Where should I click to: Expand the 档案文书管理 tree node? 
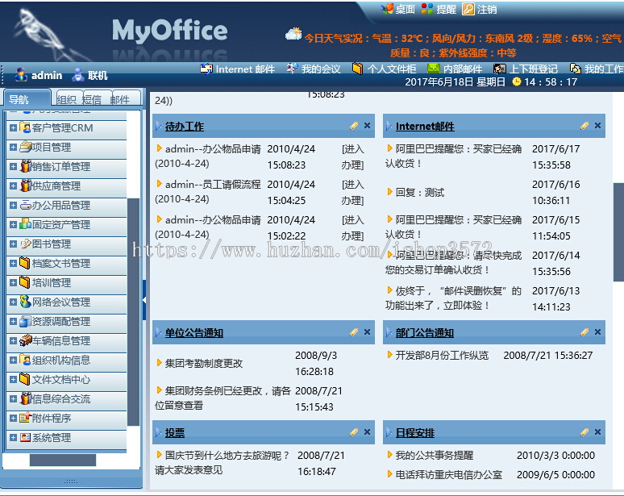click(x=13, y=264)
